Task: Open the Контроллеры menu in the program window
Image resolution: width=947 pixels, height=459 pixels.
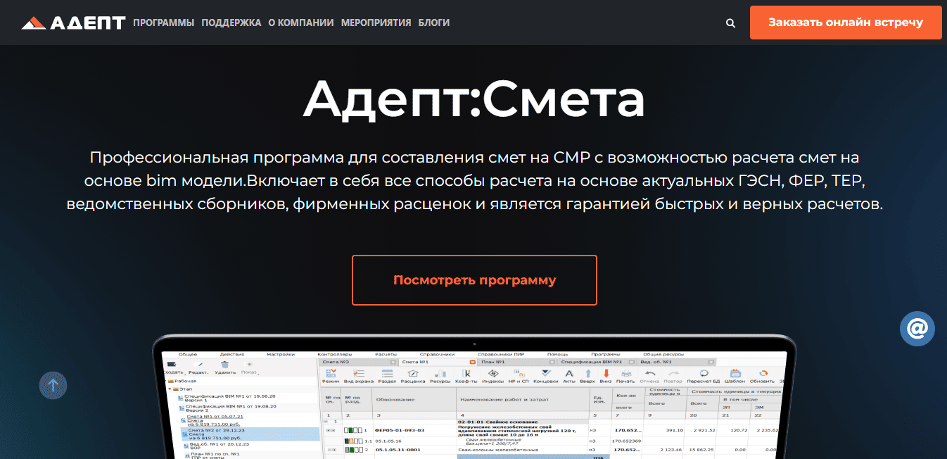Action: (x=334, y=354)
